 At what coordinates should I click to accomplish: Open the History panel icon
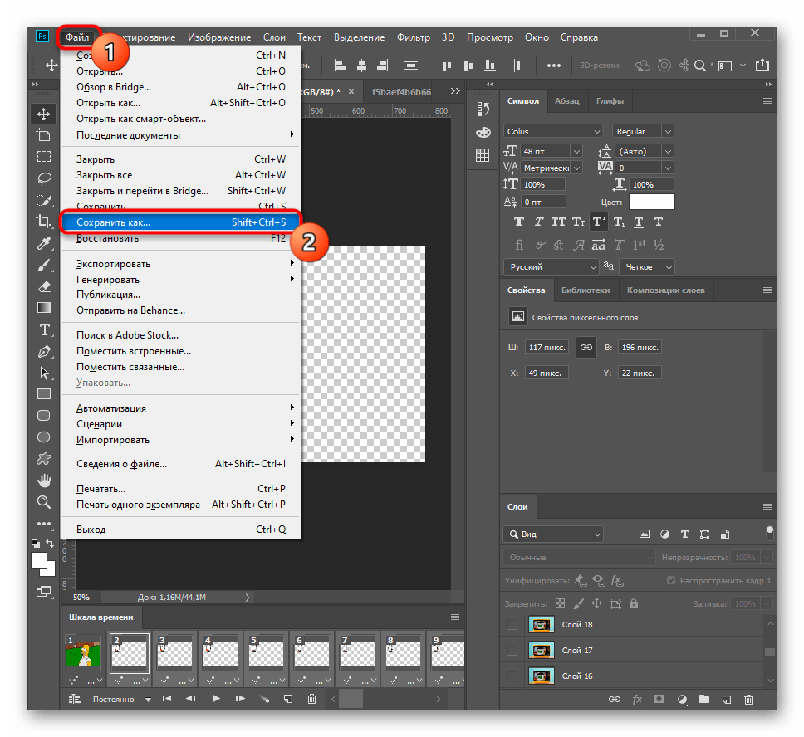coord(483,109)
